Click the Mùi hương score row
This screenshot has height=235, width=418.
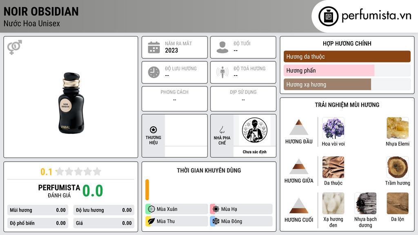[x=38, y=210]
